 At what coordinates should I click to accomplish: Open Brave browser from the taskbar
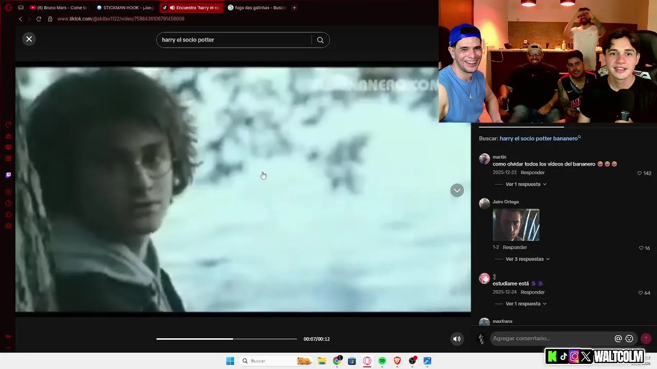(397, 361)
